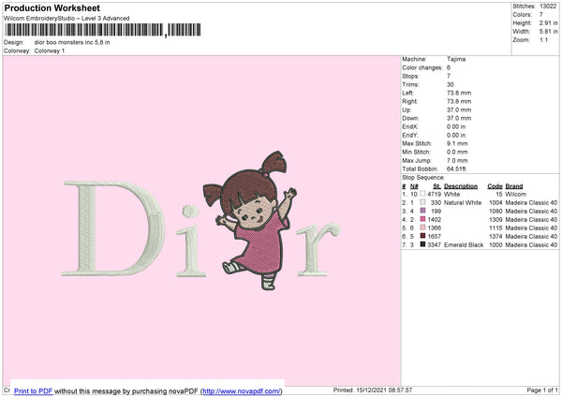
Task: Click the 'Colorway 1' value
Action: tap(50, 51)
